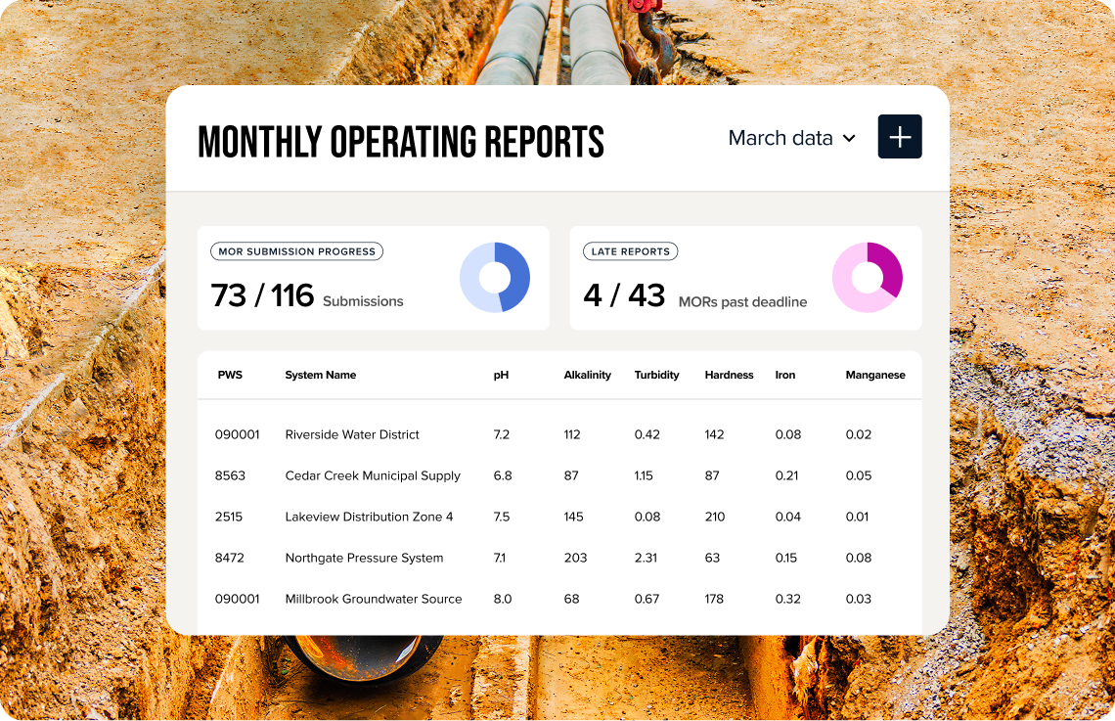The image size is (1115, 721).
Task: Open Cedar Creek Municipal Supply record
Action: pos(372,475)
